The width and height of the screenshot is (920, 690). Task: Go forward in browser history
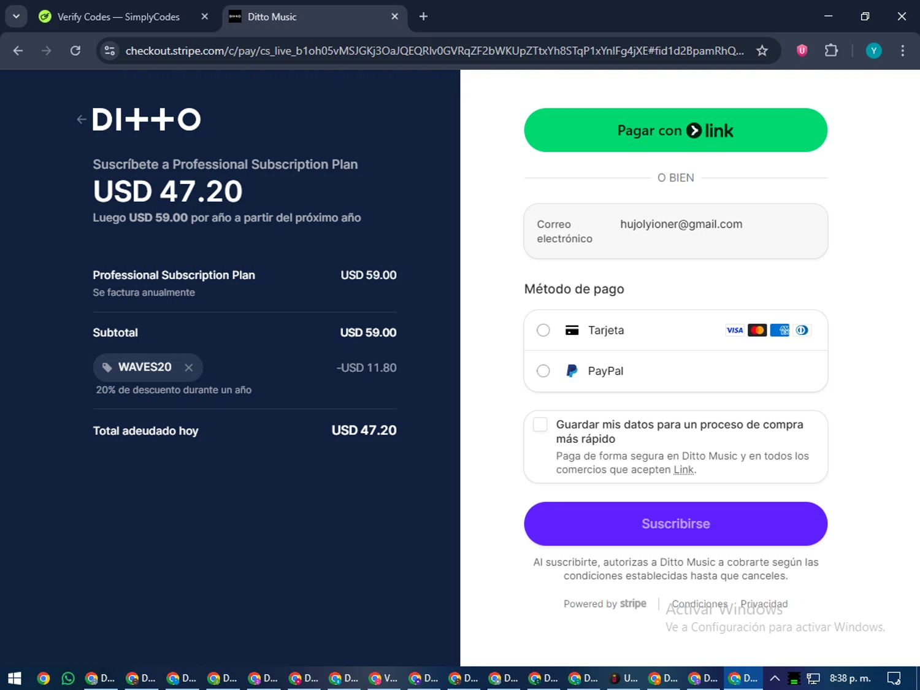(47, 50)
